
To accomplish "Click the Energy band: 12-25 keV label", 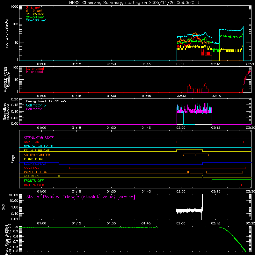I will (46, 101).
